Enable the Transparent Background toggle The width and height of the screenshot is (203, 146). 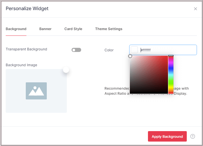(x=76, y=50)
